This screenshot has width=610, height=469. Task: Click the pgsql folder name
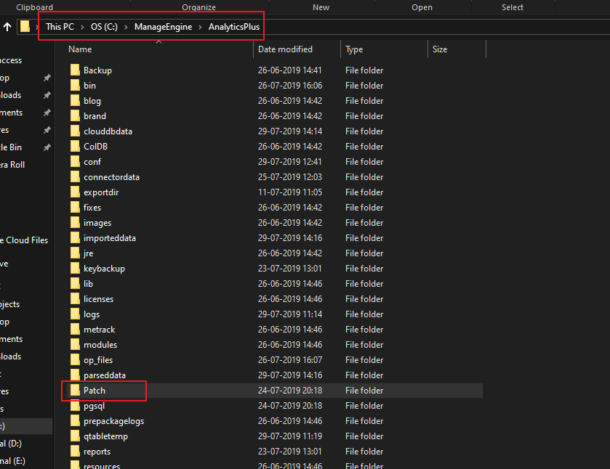(x=94, y=406)
